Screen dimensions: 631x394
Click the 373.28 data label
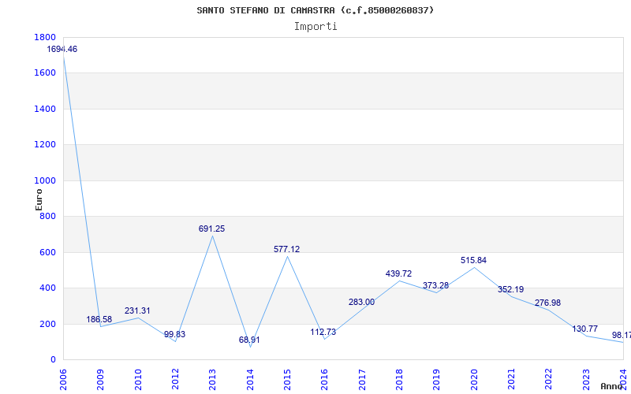pyautogui.click(x=435, y=285)
